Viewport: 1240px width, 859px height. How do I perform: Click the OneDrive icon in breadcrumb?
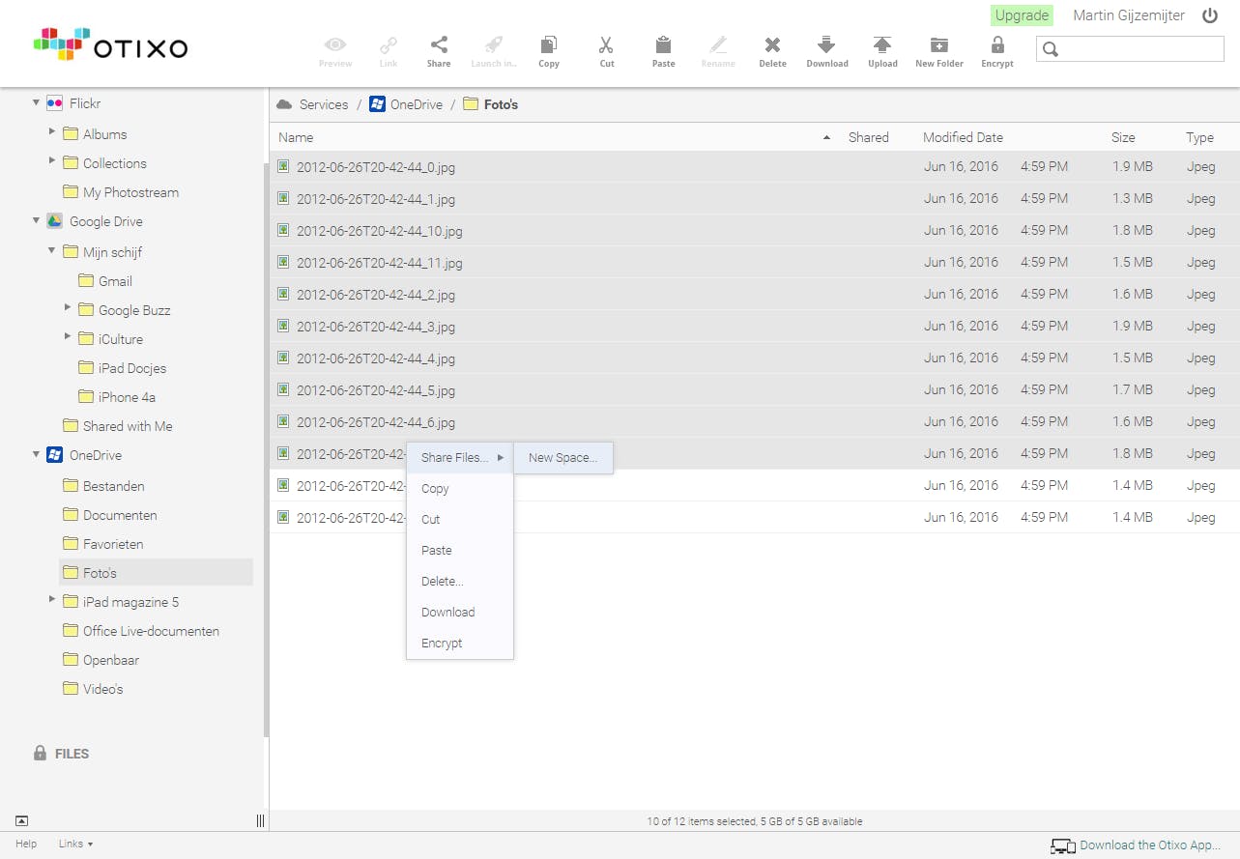[x=377, y=104]
